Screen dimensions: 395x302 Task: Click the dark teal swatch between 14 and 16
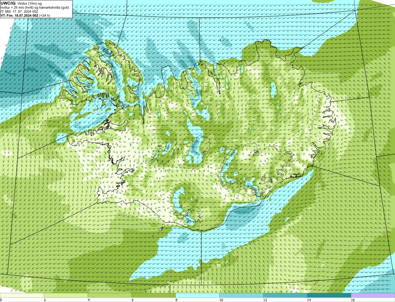point(329,296)
